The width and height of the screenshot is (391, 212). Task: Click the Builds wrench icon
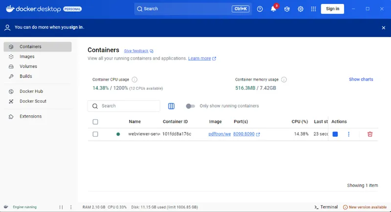tap(11, 76)
